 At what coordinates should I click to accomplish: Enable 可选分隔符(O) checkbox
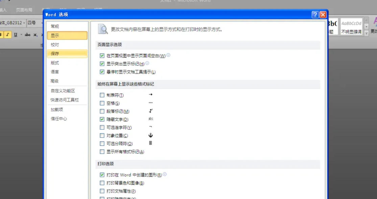102,143
